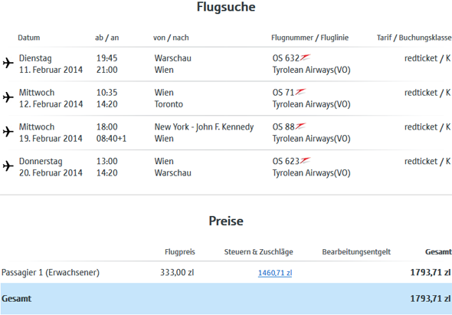Click the date '19. Februar 2014'
Image resolution: width=452 pixels, height=315 pixels.
click(x=51, y=139)
